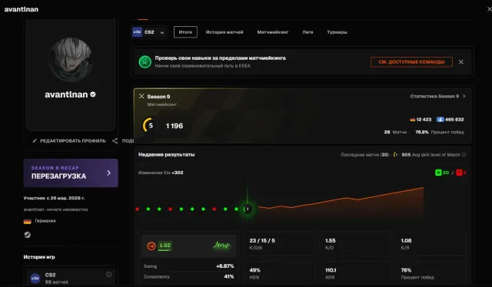Open the Season 8 Recap Перезагрузка banner
The image size is (492, 287).
(x=71, y=173)
